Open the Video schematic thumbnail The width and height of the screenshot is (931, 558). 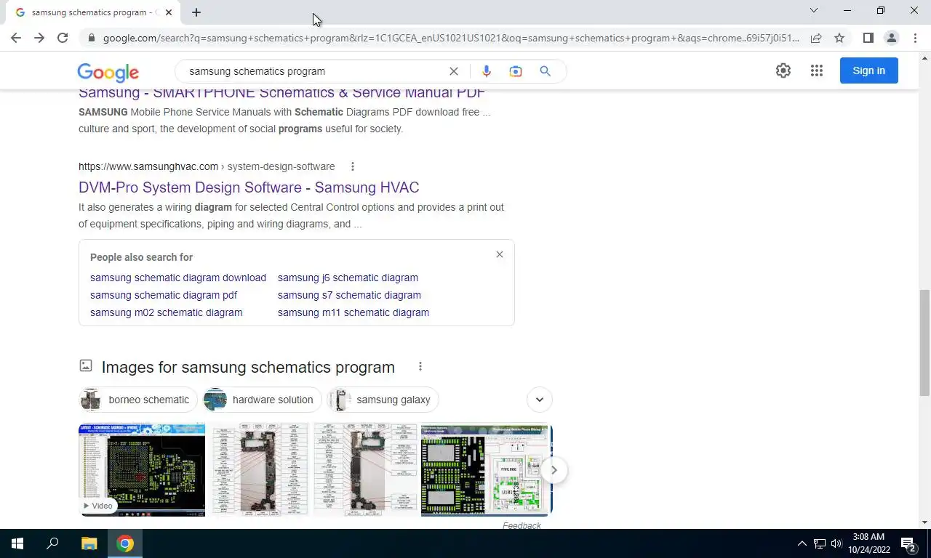point(142,469)
